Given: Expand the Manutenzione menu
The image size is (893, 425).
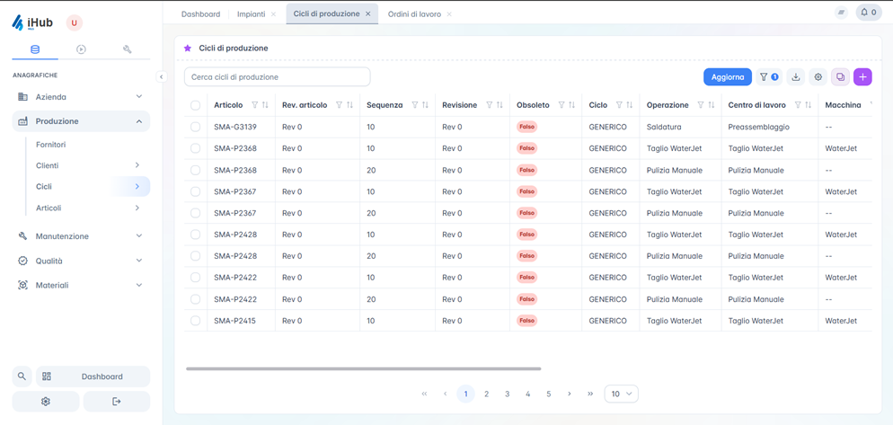Looking at the screenshot, I should coord(81,235).
